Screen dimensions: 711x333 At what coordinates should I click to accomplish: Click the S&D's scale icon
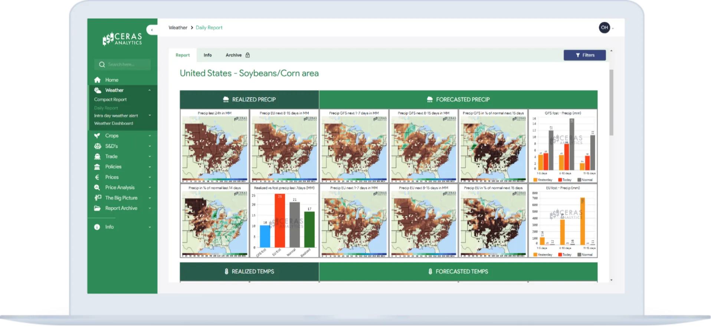(97, 146)
